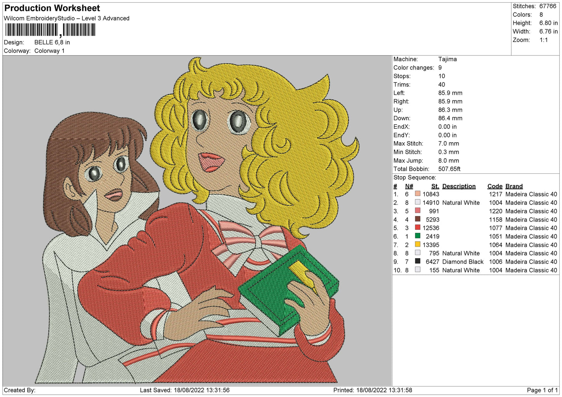Screen dimensions: 562x397
Task: Click the stitch count 12536
Action: (431, 228)
